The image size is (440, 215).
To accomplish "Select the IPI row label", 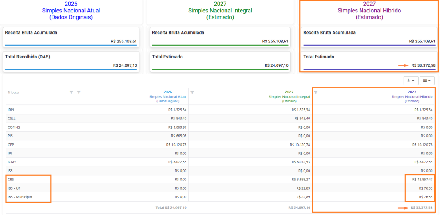I will tap(9, 153).
